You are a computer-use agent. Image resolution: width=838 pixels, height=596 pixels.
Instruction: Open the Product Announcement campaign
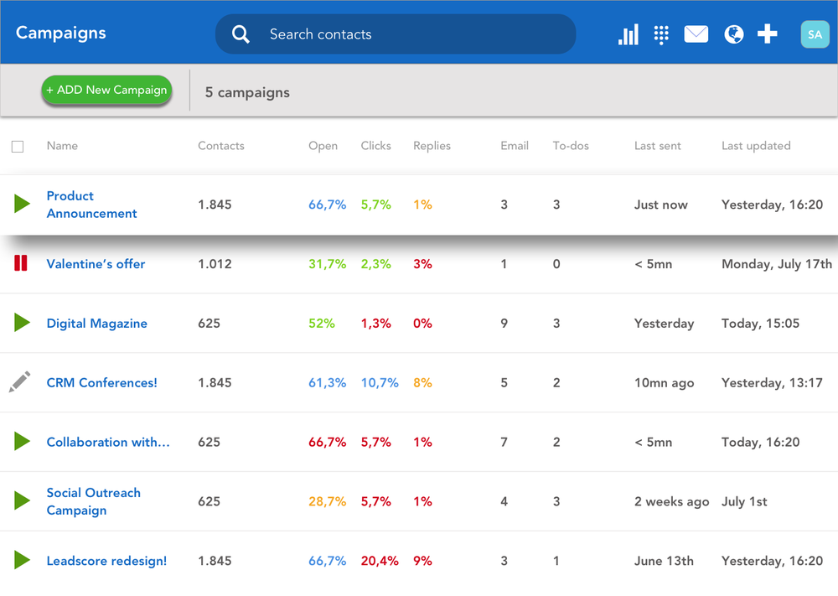pos(91,205)
